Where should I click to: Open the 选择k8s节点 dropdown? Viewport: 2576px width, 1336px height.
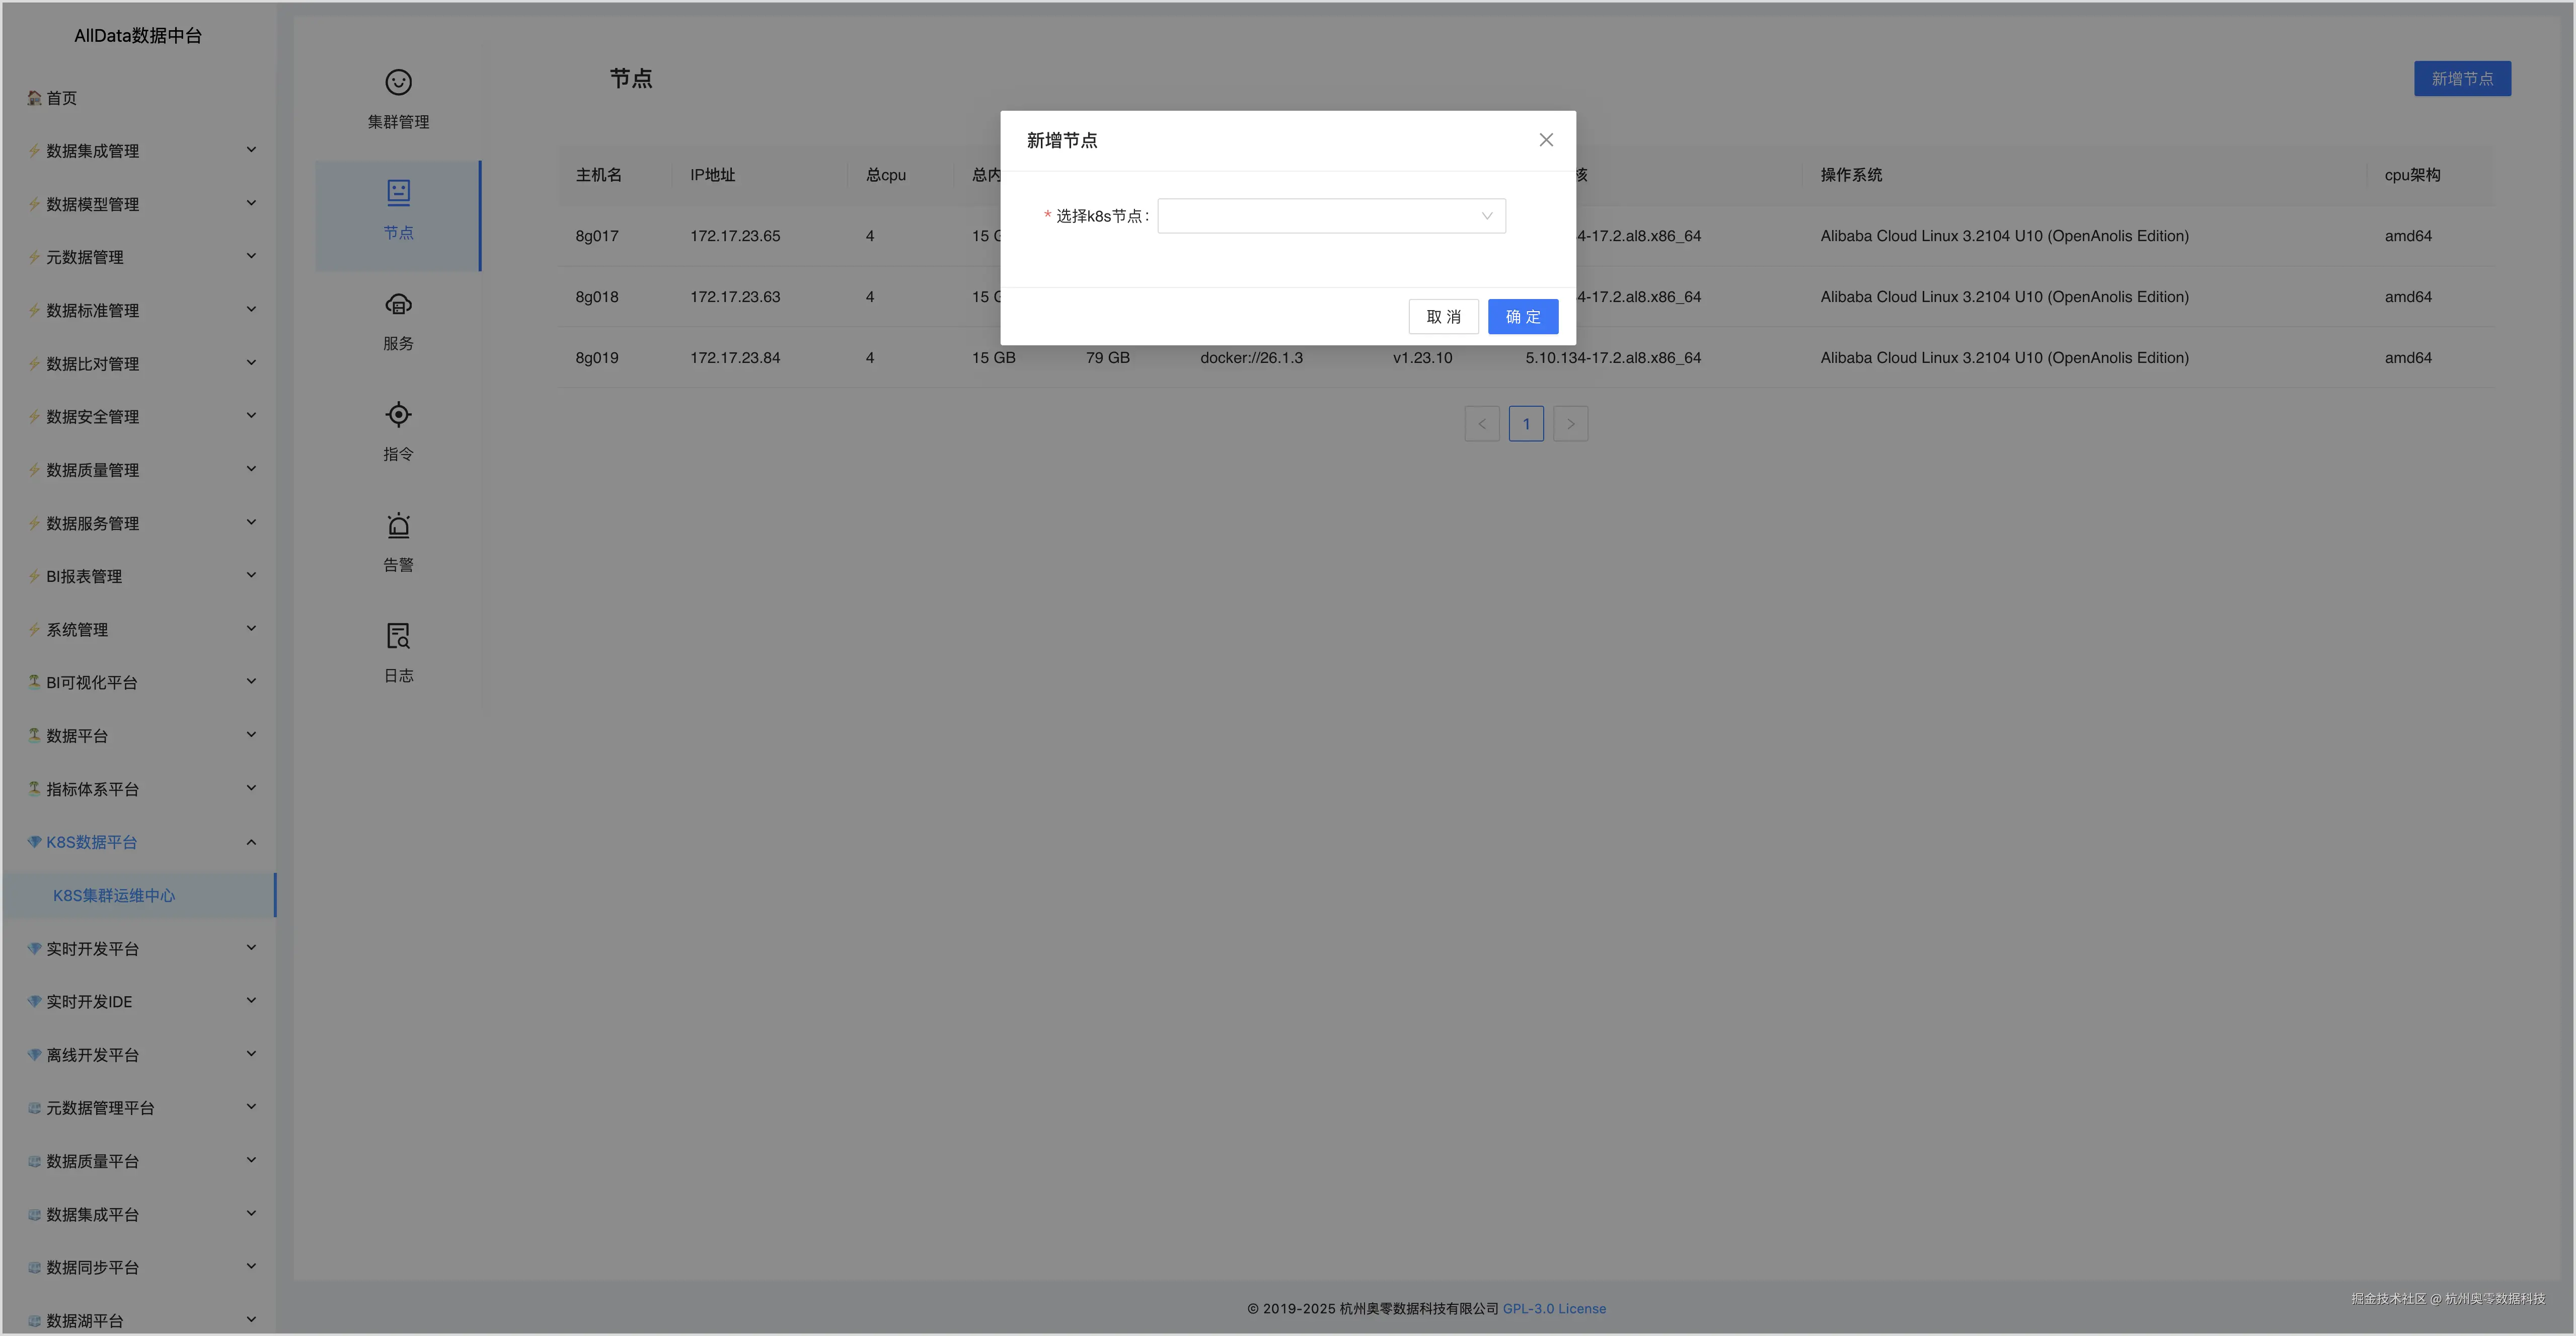coord(1330,216)
